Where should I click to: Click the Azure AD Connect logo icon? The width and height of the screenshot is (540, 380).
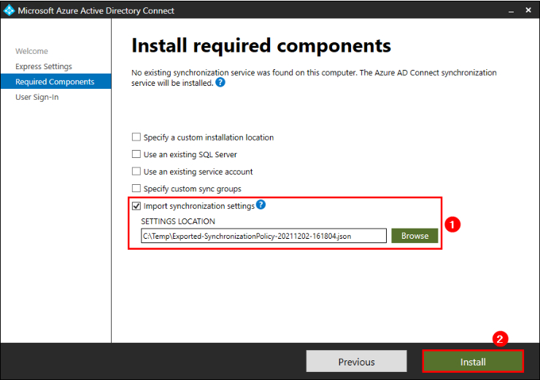point(9,10)
